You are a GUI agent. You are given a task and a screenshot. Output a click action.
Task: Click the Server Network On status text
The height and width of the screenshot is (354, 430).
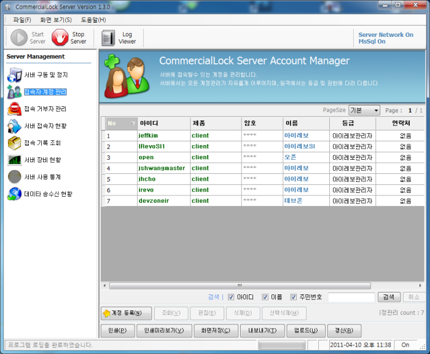point(386,35)
